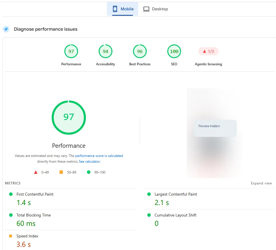Image resolution: width=276 pixels, height=250 pixels.
Task: Click the green circle 90–100 legend icon
Action: [x=89, y=172]
